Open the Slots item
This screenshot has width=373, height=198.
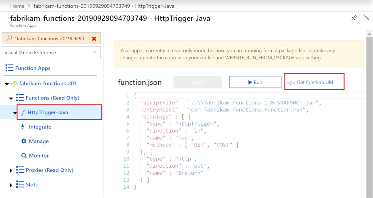[32, 185]
